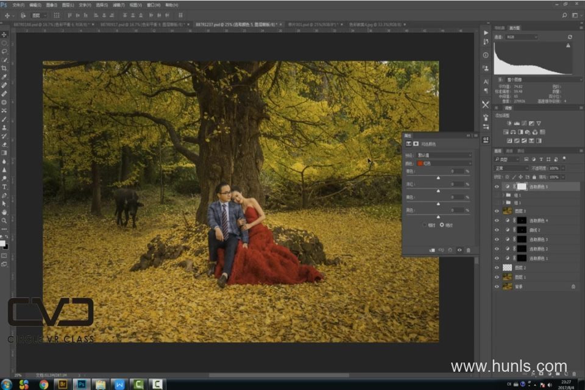Click the reset adjustment icon in Properties panel
Viewport: 585px width, 390px height.
click(450, 250)
